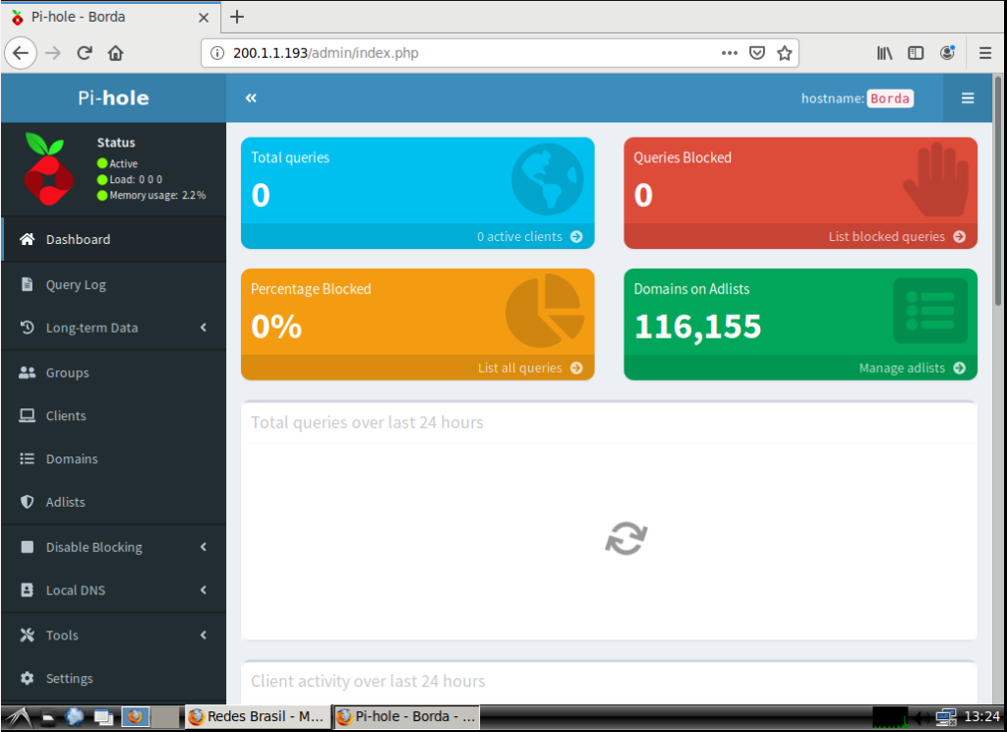Click the Pi-hole title in header
Image resolution: width=1007 pixels, height=732 pixels.
(x=114, y=97)
